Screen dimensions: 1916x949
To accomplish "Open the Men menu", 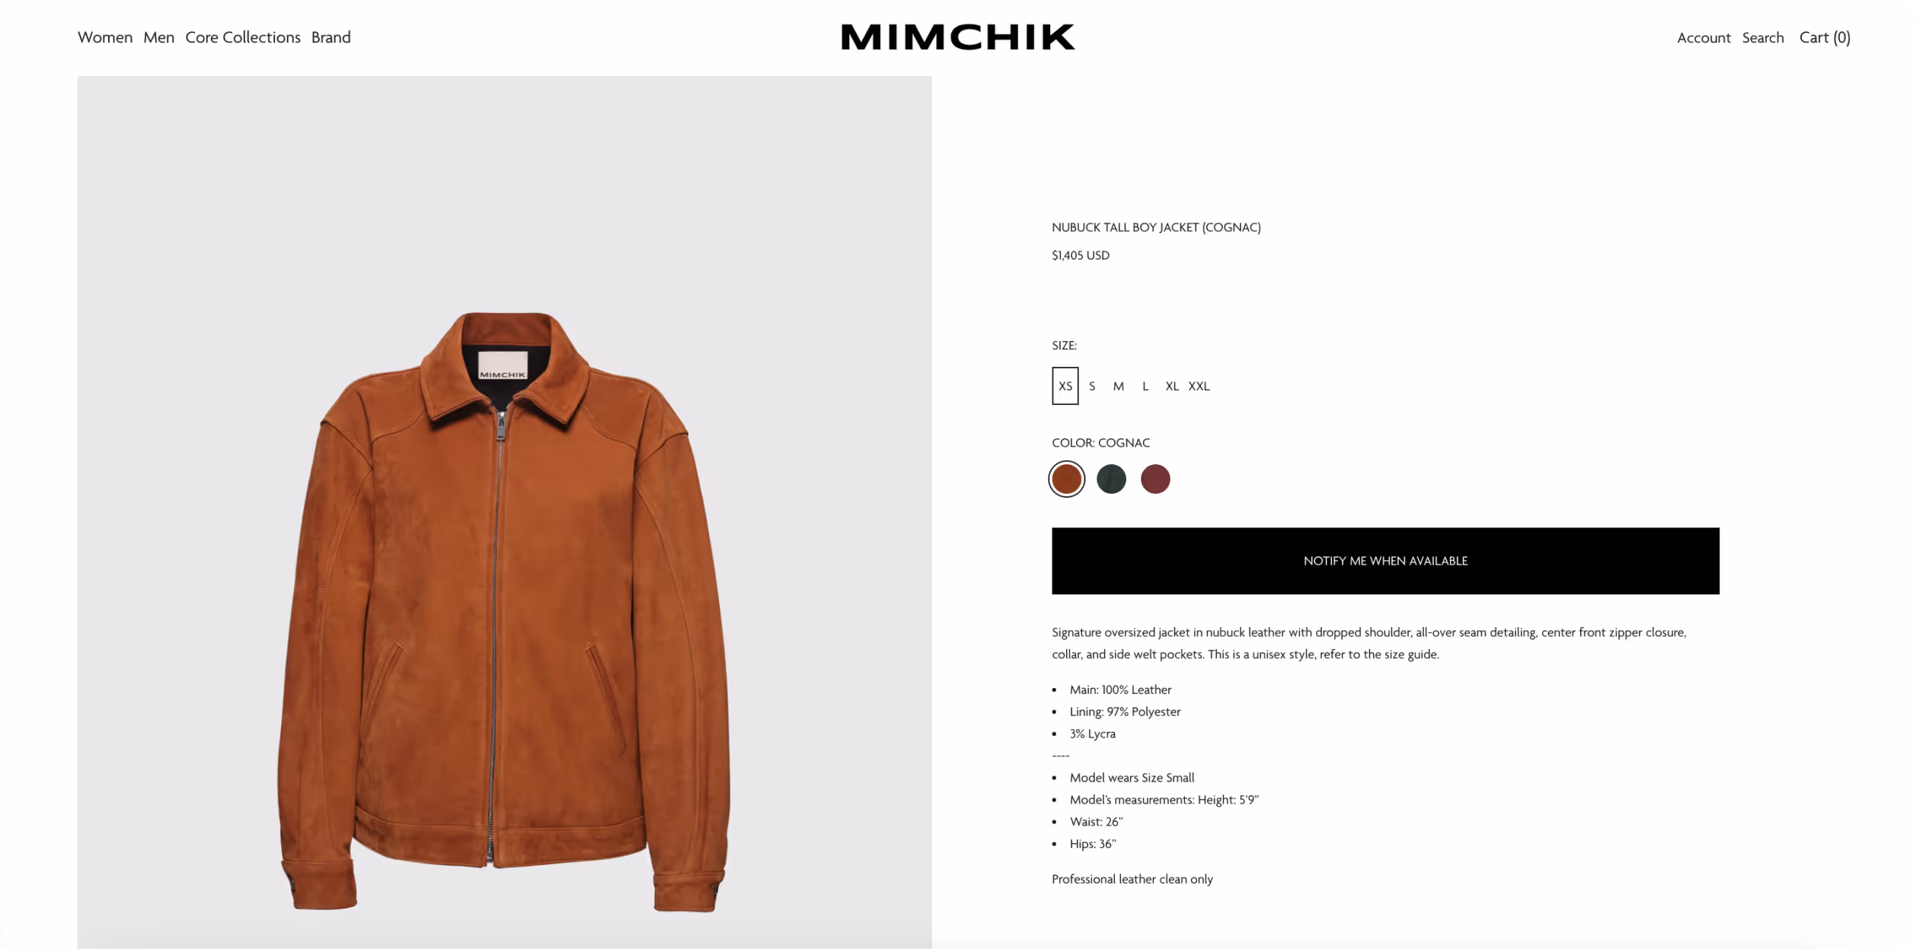I will click(x=158, y=37).
